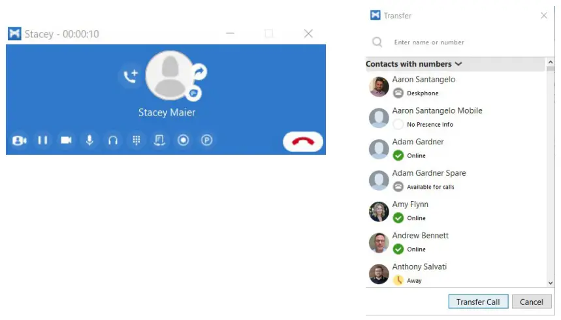The width and height of the screenshot is (561, 320).
Task: Open the dial keypad
Action: point(136,140)
